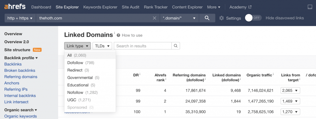Open the 2,065 links from target dropdown
The width and height of the screenshot is (316, 119).
click(290, 90)
